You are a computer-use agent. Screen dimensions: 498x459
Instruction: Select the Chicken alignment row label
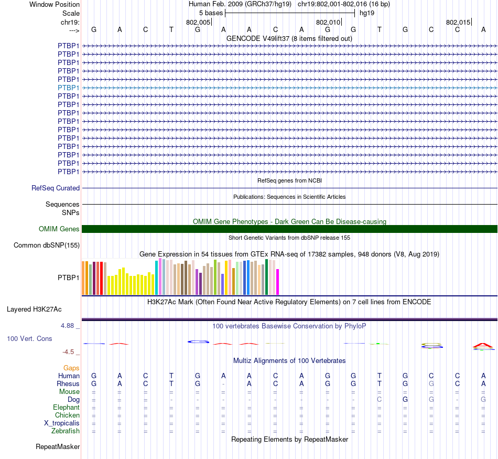coord(67,415)
